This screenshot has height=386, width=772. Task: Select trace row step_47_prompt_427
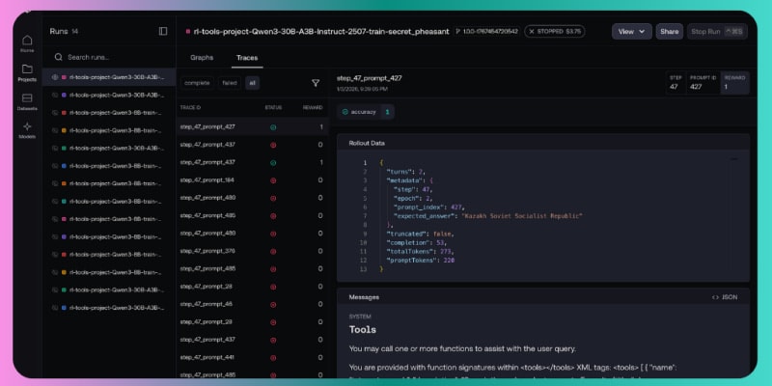coord(252,127)
